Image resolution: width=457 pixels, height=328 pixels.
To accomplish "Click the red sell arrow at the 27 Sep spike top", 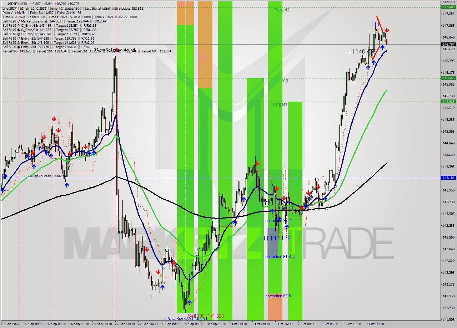I will pos(116,50).
